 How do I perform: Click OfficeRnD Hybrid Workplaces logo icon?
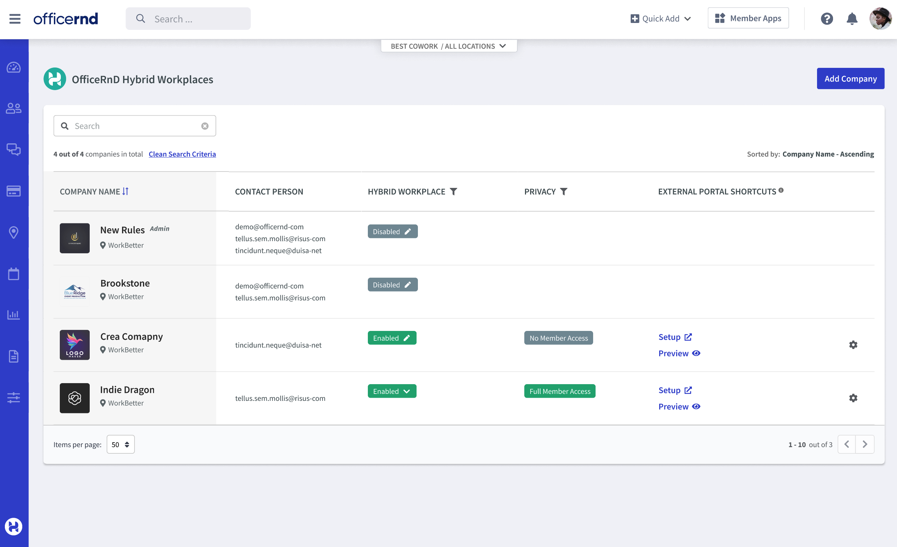click(55, 79)
